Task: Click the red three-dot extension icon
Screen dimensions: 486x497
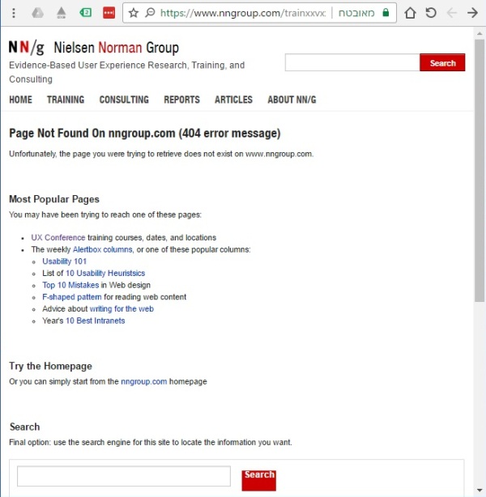Action: click(109, 13)
